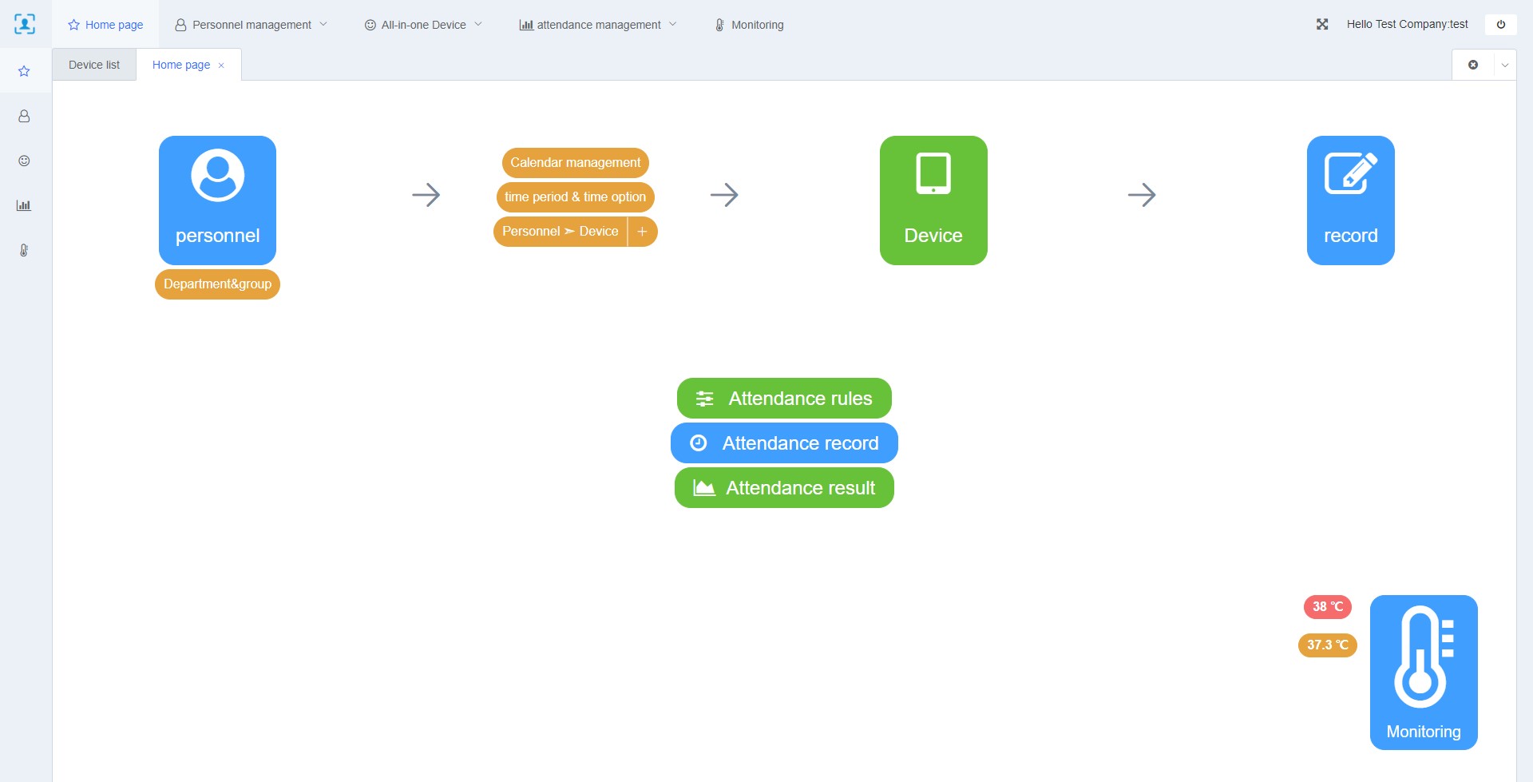Open the green Device tile
Screen dimensions: 1533x782
933,200
